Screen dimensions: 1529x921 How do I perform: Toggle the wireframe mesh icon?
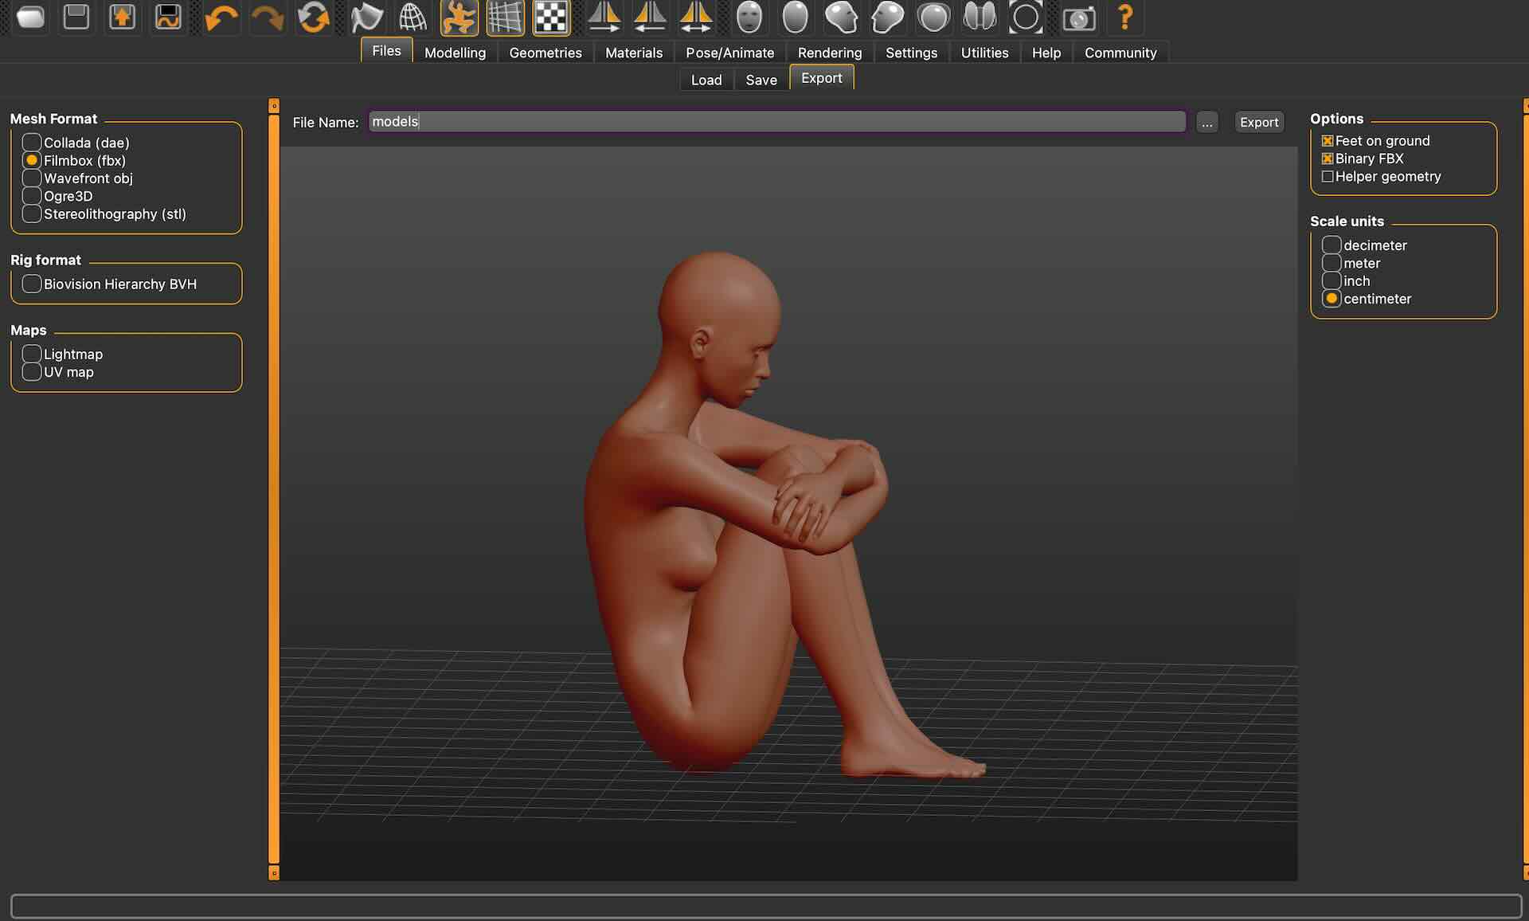coord(413,18)
